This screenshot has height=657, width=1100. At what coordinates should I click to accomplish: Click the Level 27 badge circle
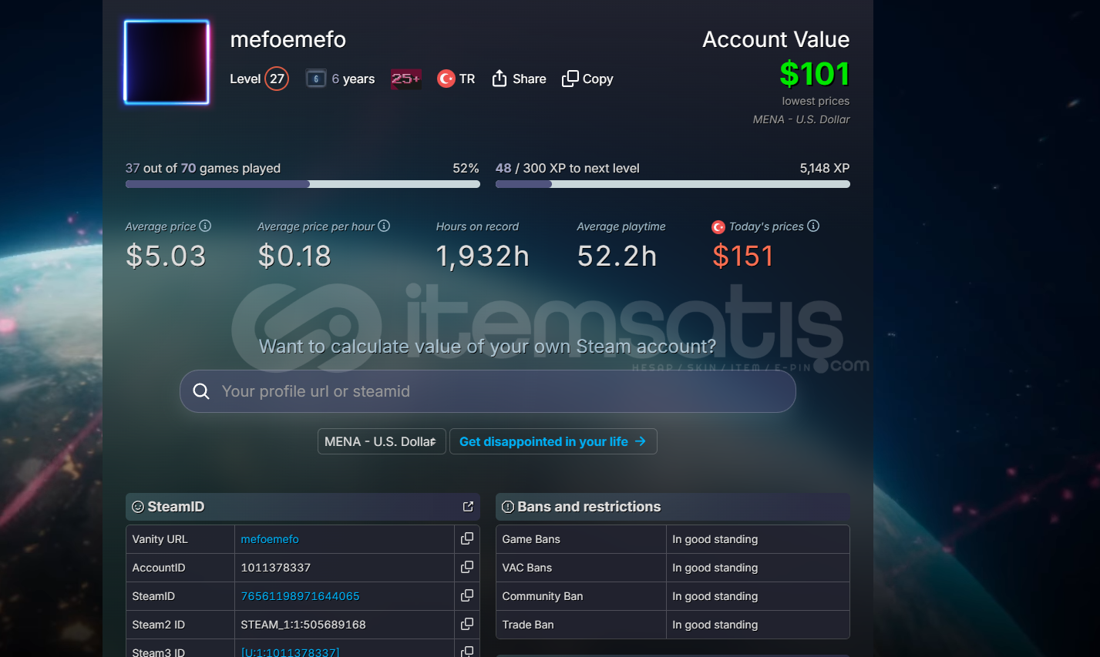coord(277,79)
